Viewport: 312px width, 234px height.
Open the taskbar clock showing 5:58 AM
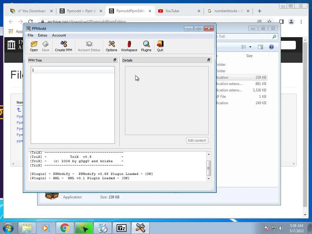tap(296, 228)
